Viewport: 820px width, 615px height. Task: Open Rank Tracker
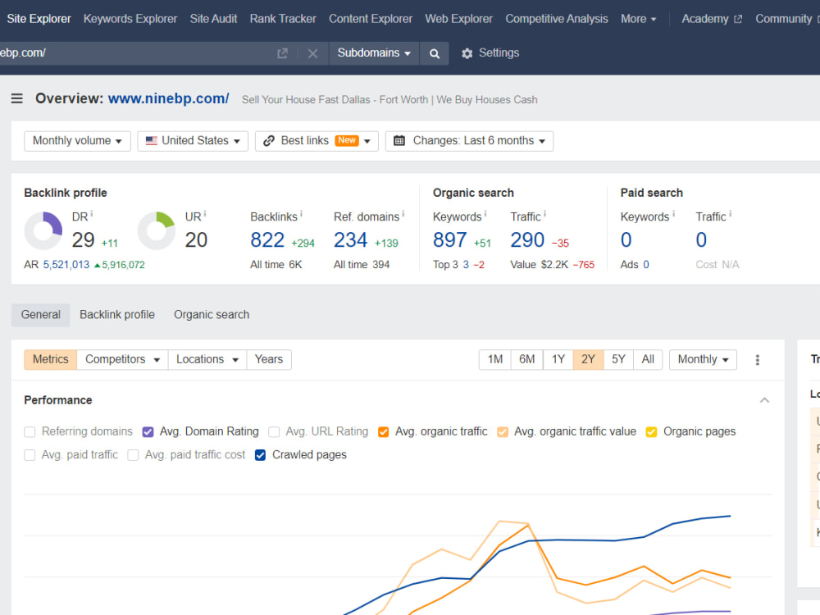click(283, 20)
